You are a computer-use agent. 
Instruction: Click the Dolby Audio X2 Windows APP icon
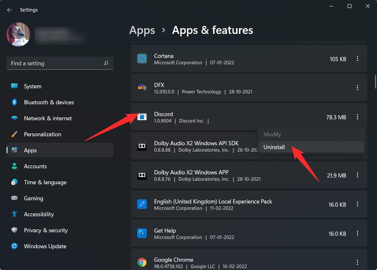tap(142, 175)
